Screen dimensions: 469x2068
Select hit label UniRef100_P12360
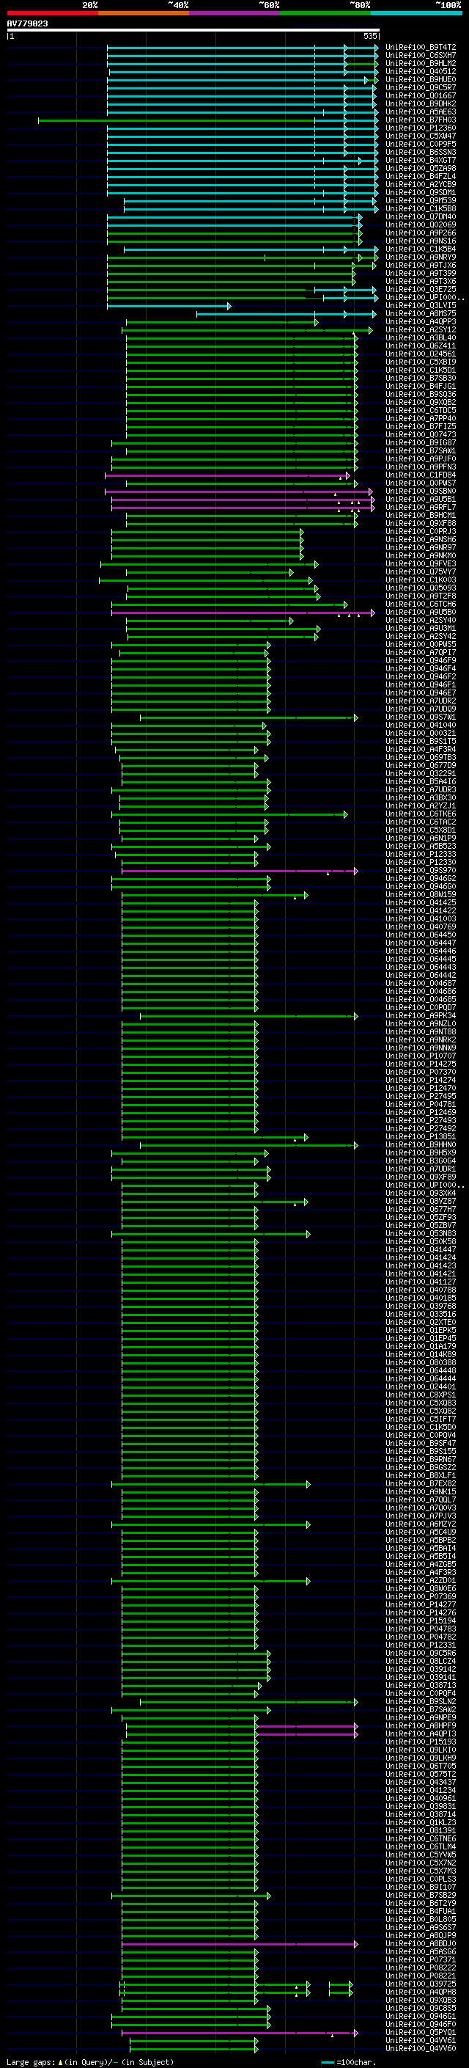(x=421, y=128)
